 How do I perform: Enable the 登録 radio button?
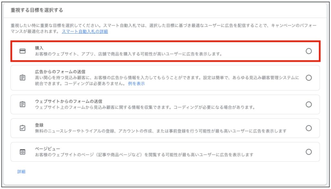pos(309,128)
